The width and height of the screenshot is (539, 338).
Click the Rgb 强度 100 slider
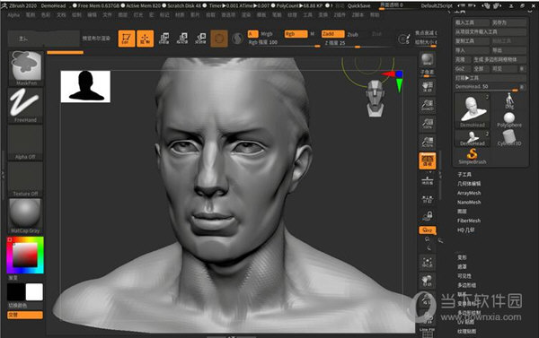[284, 43]
